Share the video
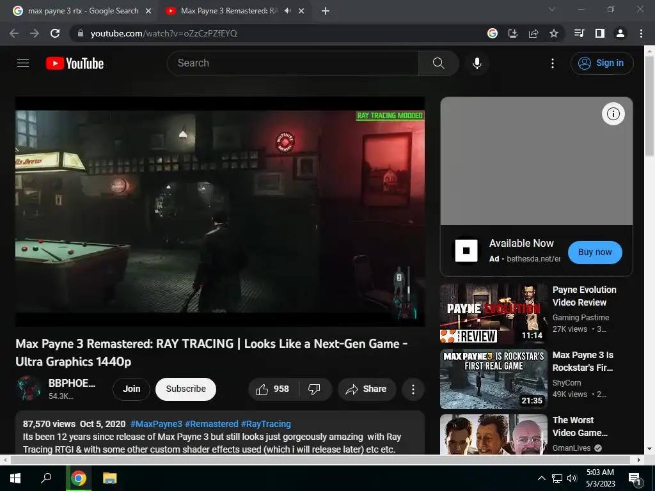This screenshot has height=491, width=655. click(x=367, y=389)
